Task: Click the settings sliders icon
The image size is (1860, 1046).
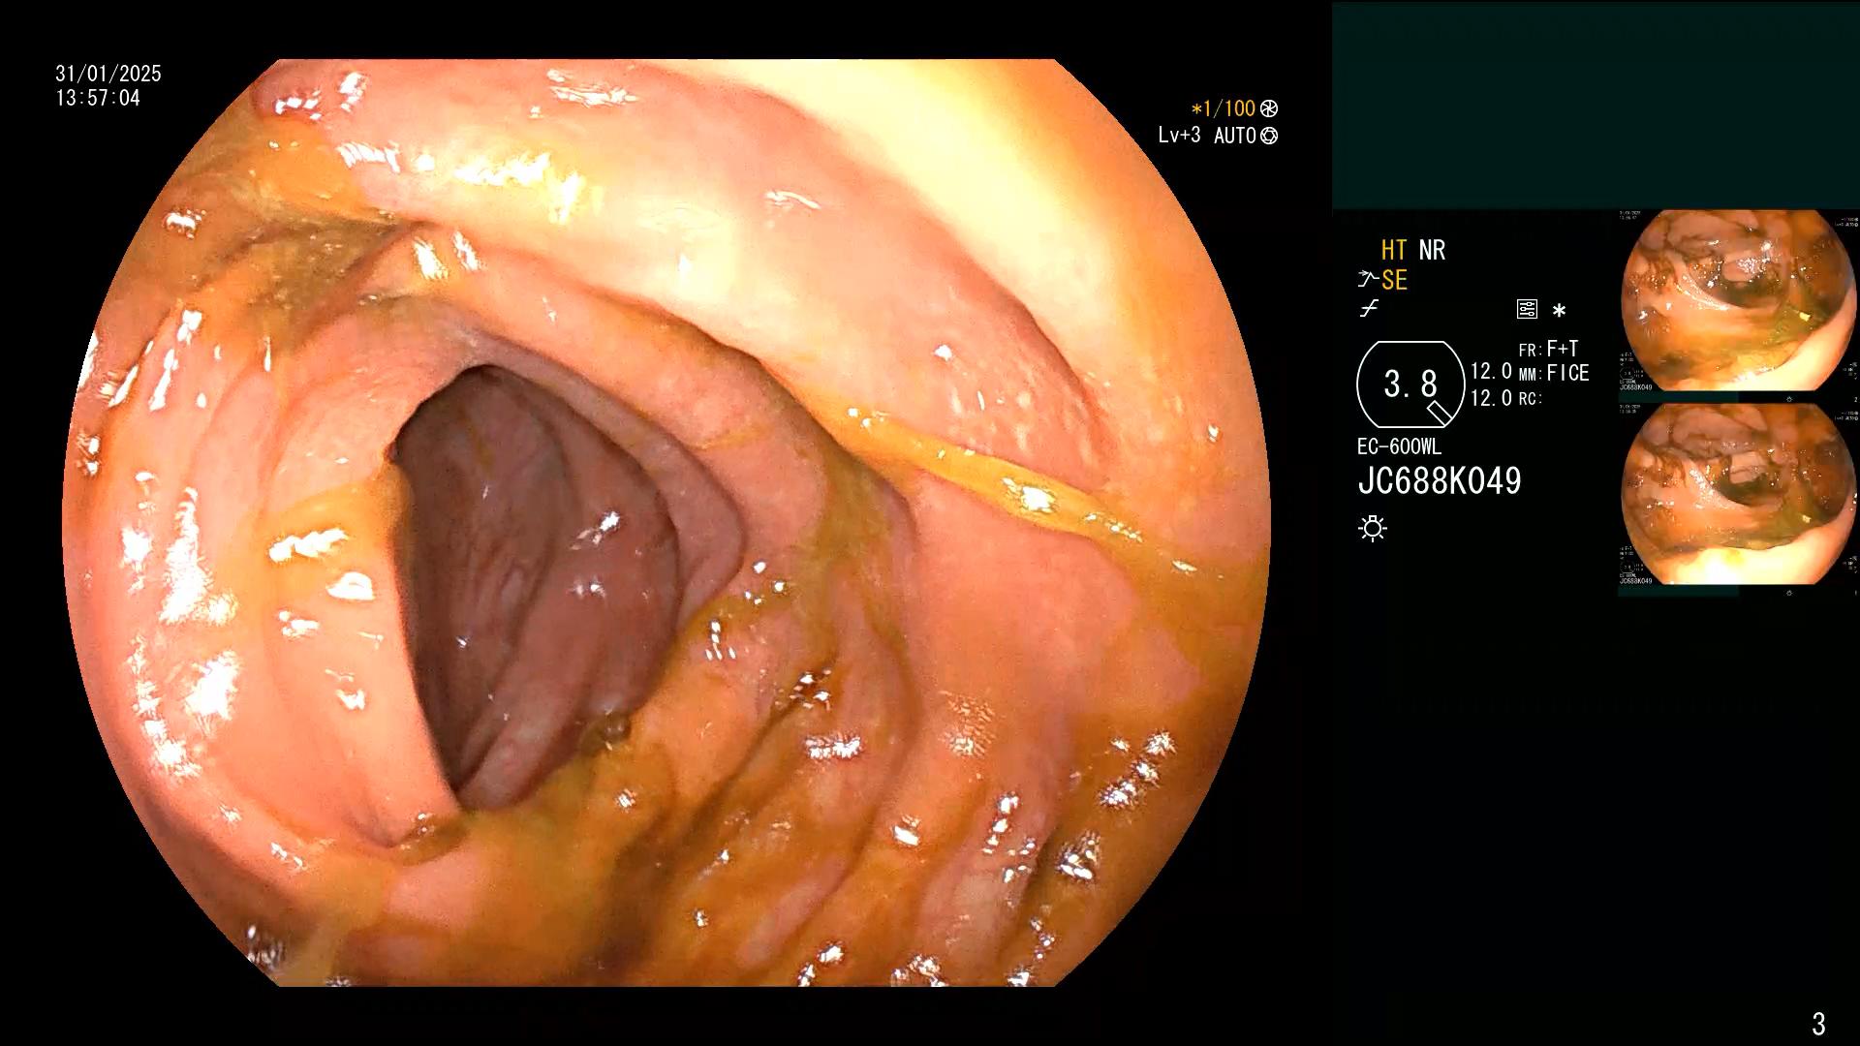Action: (x=1527, y=310)
